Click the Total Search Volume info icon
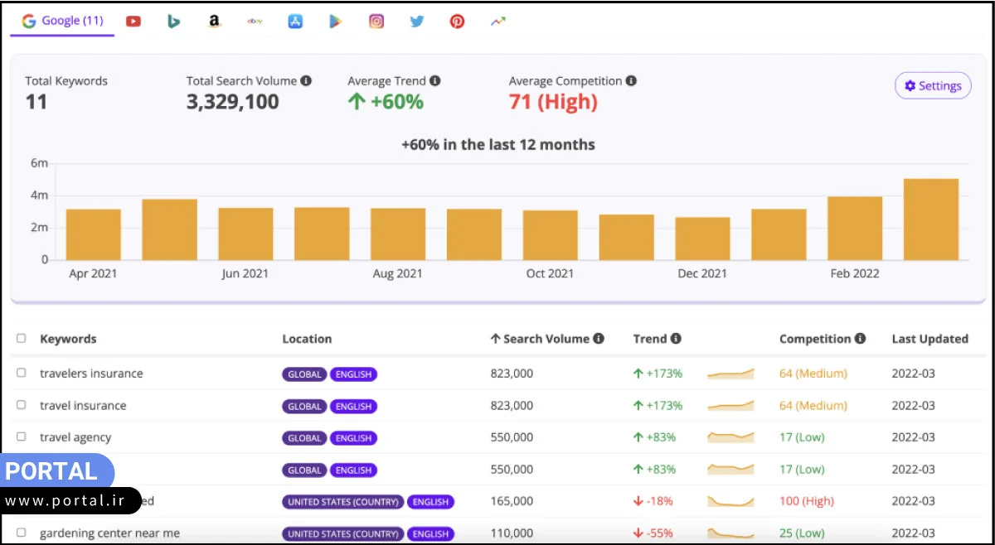The width and height of the screenshot is (995, 545). coord(306,81)
